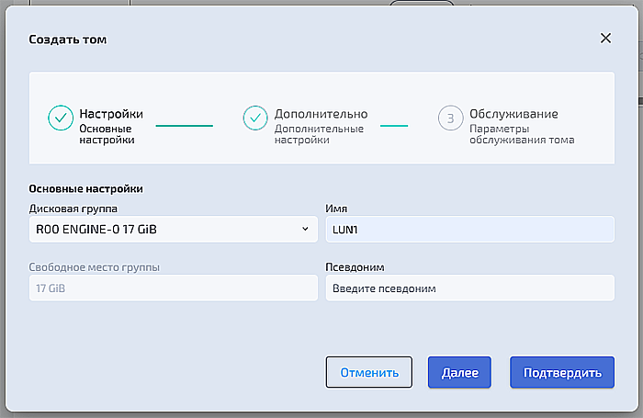This screenshot has width=643, height=418.
Task: Close the Создать том dialog
Action: pyautogui.click(x=605, y=39)
